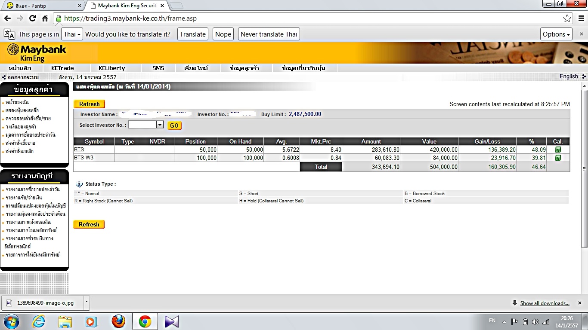Open the SMS menu
588x330 pixels.
(158, 68)
